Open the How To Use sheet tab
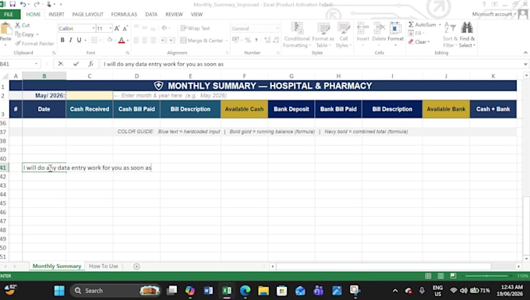The width and height of the screenshot is (530, 300). point(104,266)
